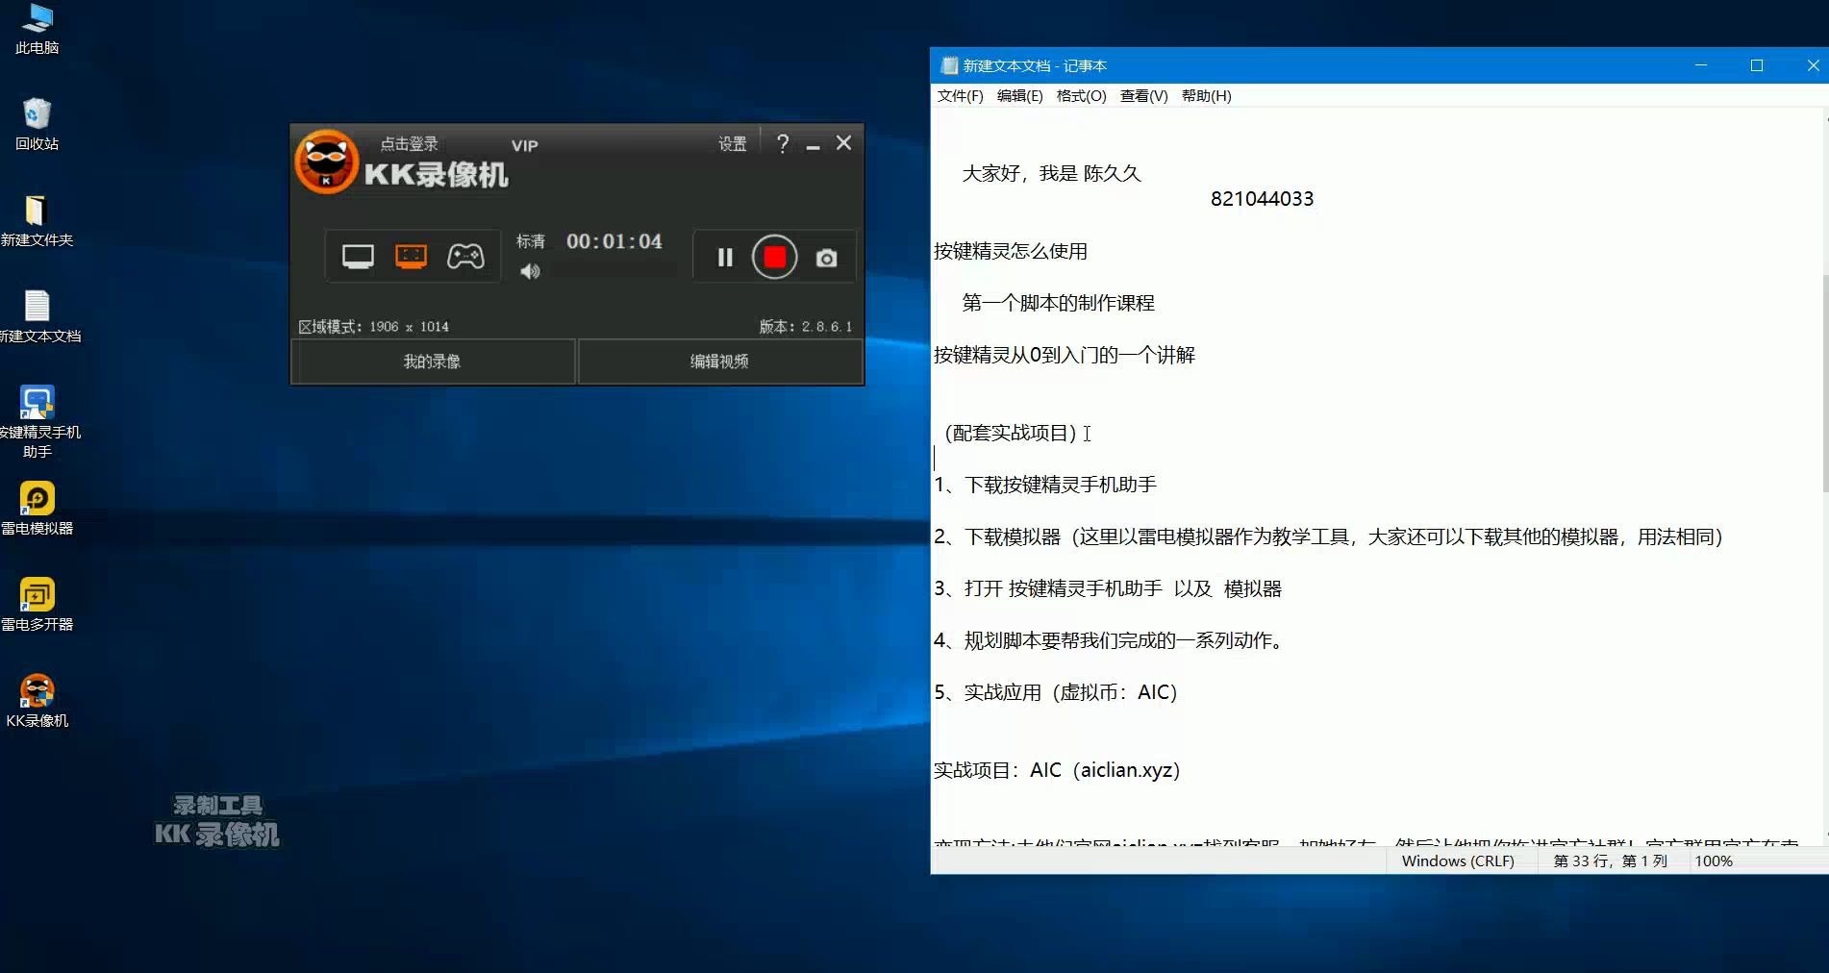Open 我的录像 recordings list
This screenshot has width=1829, height=973.
pos(433,362)
